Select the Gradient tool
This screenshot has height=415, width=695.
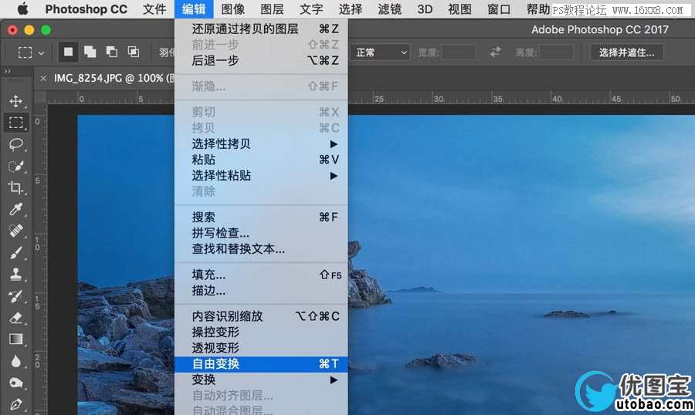tap(16, 339)
